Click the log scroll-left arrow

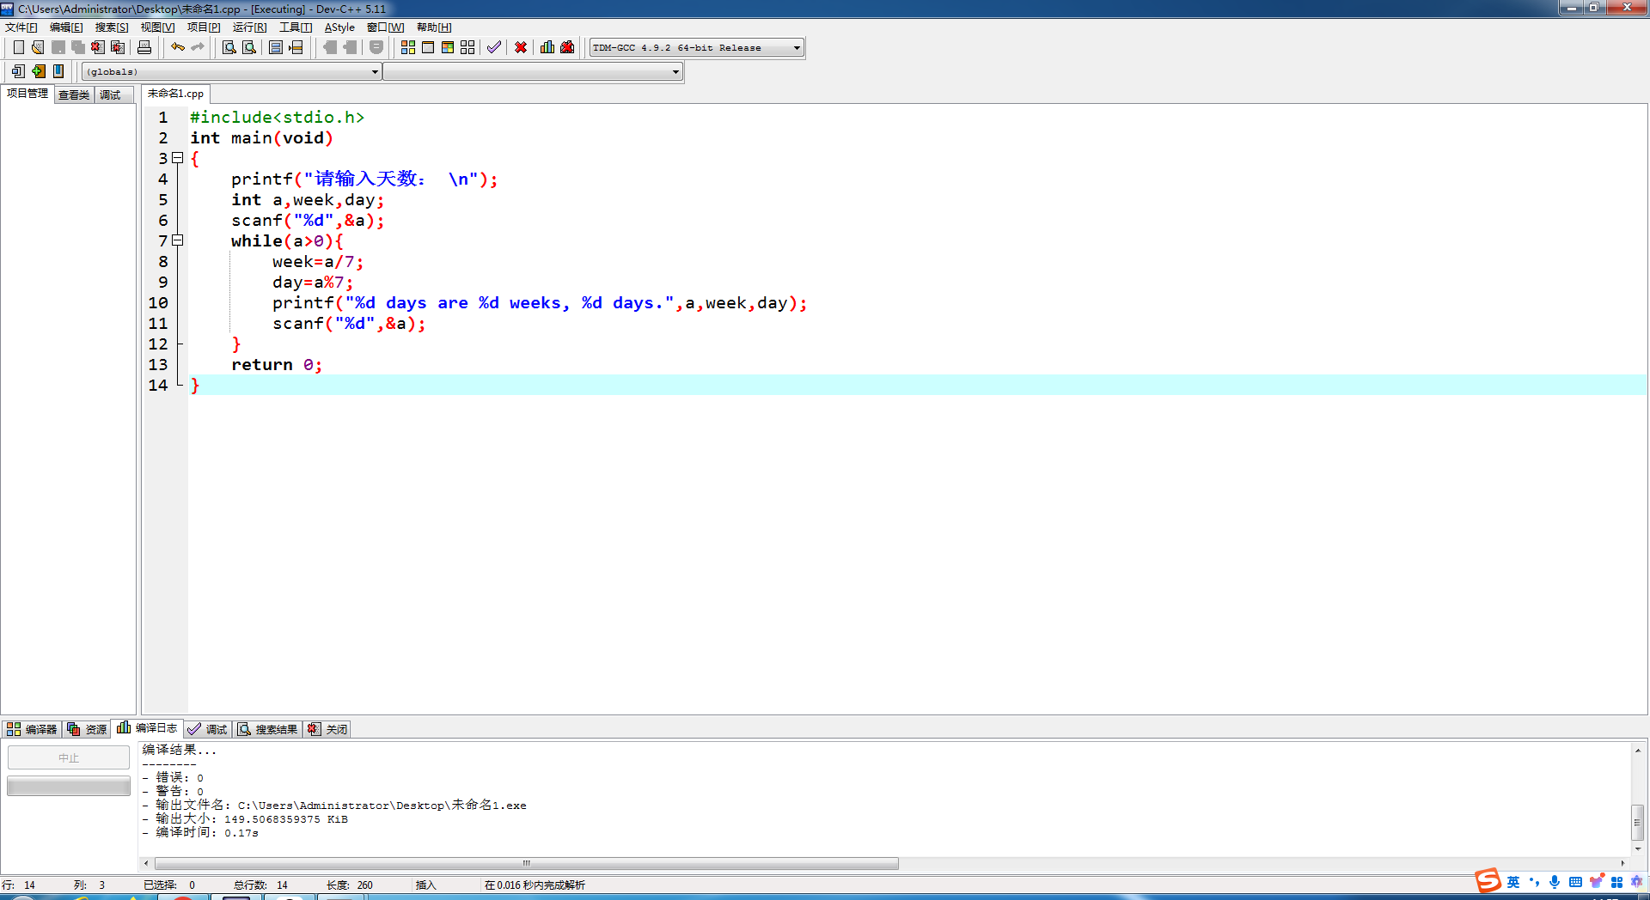[x=146, y=863]
